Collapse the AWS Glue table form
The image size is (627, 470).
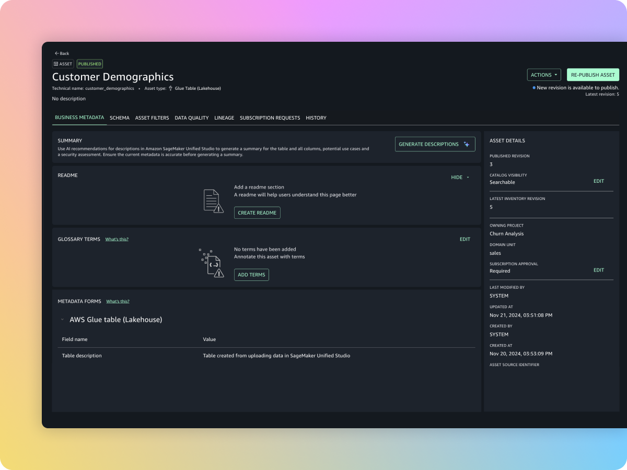[62, 320]
